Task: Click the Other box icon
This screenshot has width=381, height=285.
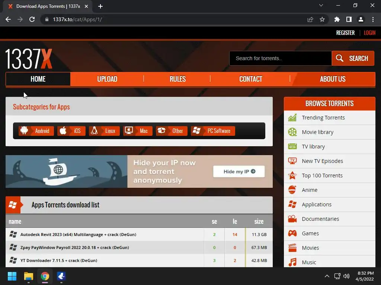Action: coord(161,131)
